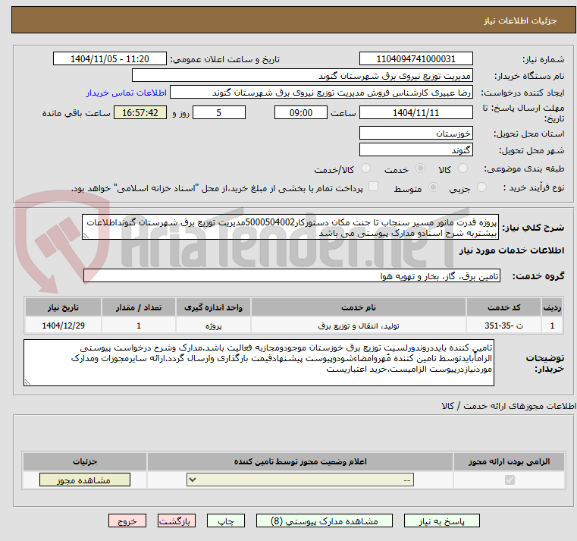Click the service name cell تولید، انتقال و توزیع برق
This screenshot has width=577, height=541.
coord(359,326)
